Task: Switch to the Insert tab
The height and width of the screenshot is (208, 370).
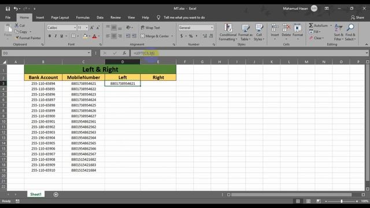Action: (40, 17)
